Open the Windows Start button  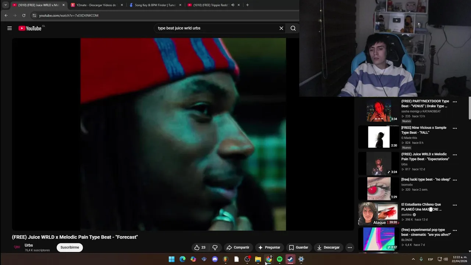click(x=171, y=259)
